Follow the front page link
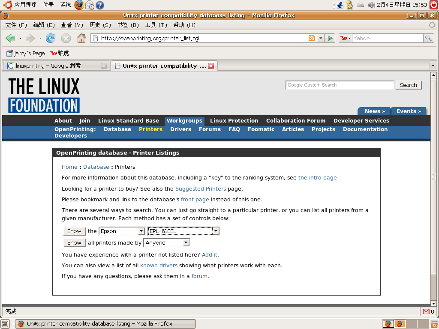Viewport: 439px width, 329px height. coord(195,200)
